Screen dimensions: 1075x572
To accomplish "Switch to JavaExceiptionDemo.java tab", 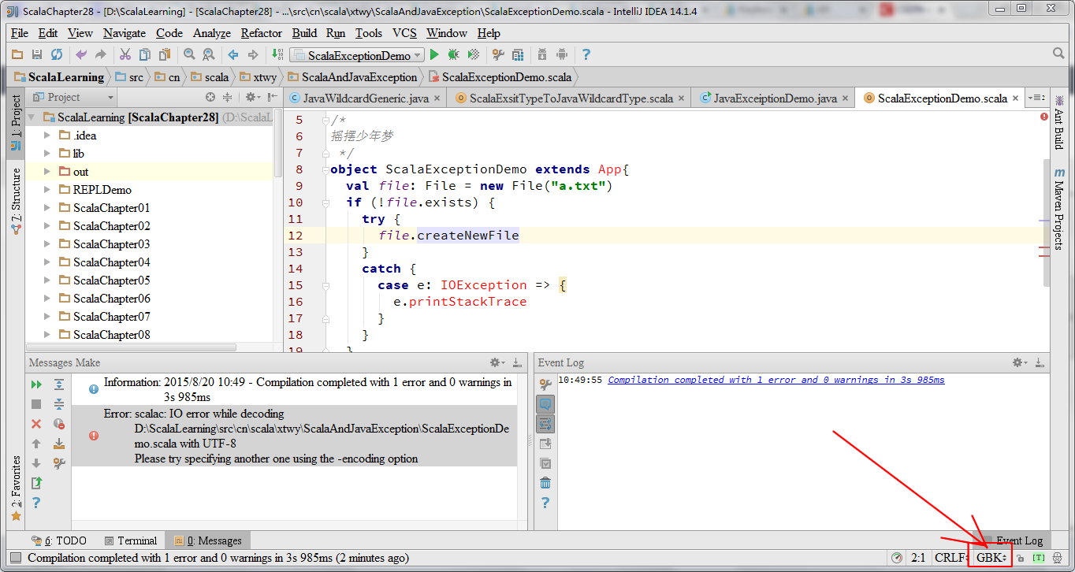I will click(x=774, y=98).
